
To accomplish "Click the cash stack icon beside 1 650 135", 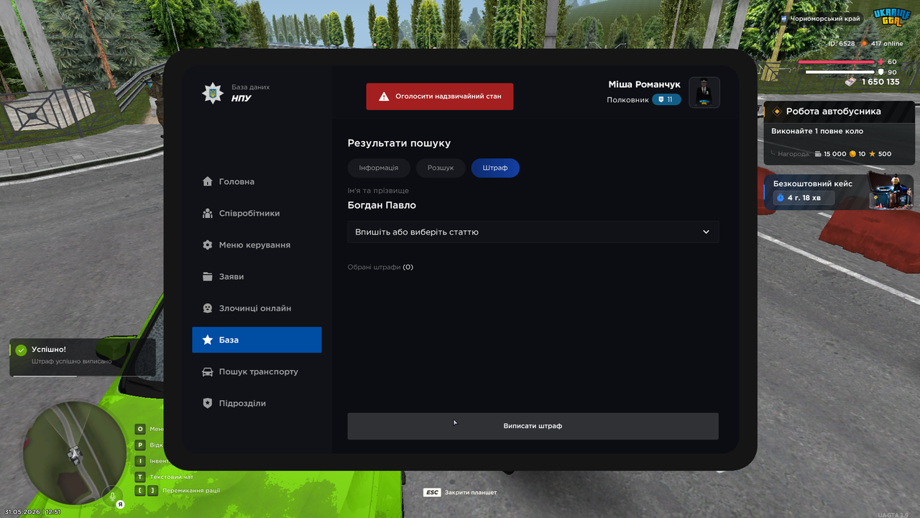I will (851, 81).
